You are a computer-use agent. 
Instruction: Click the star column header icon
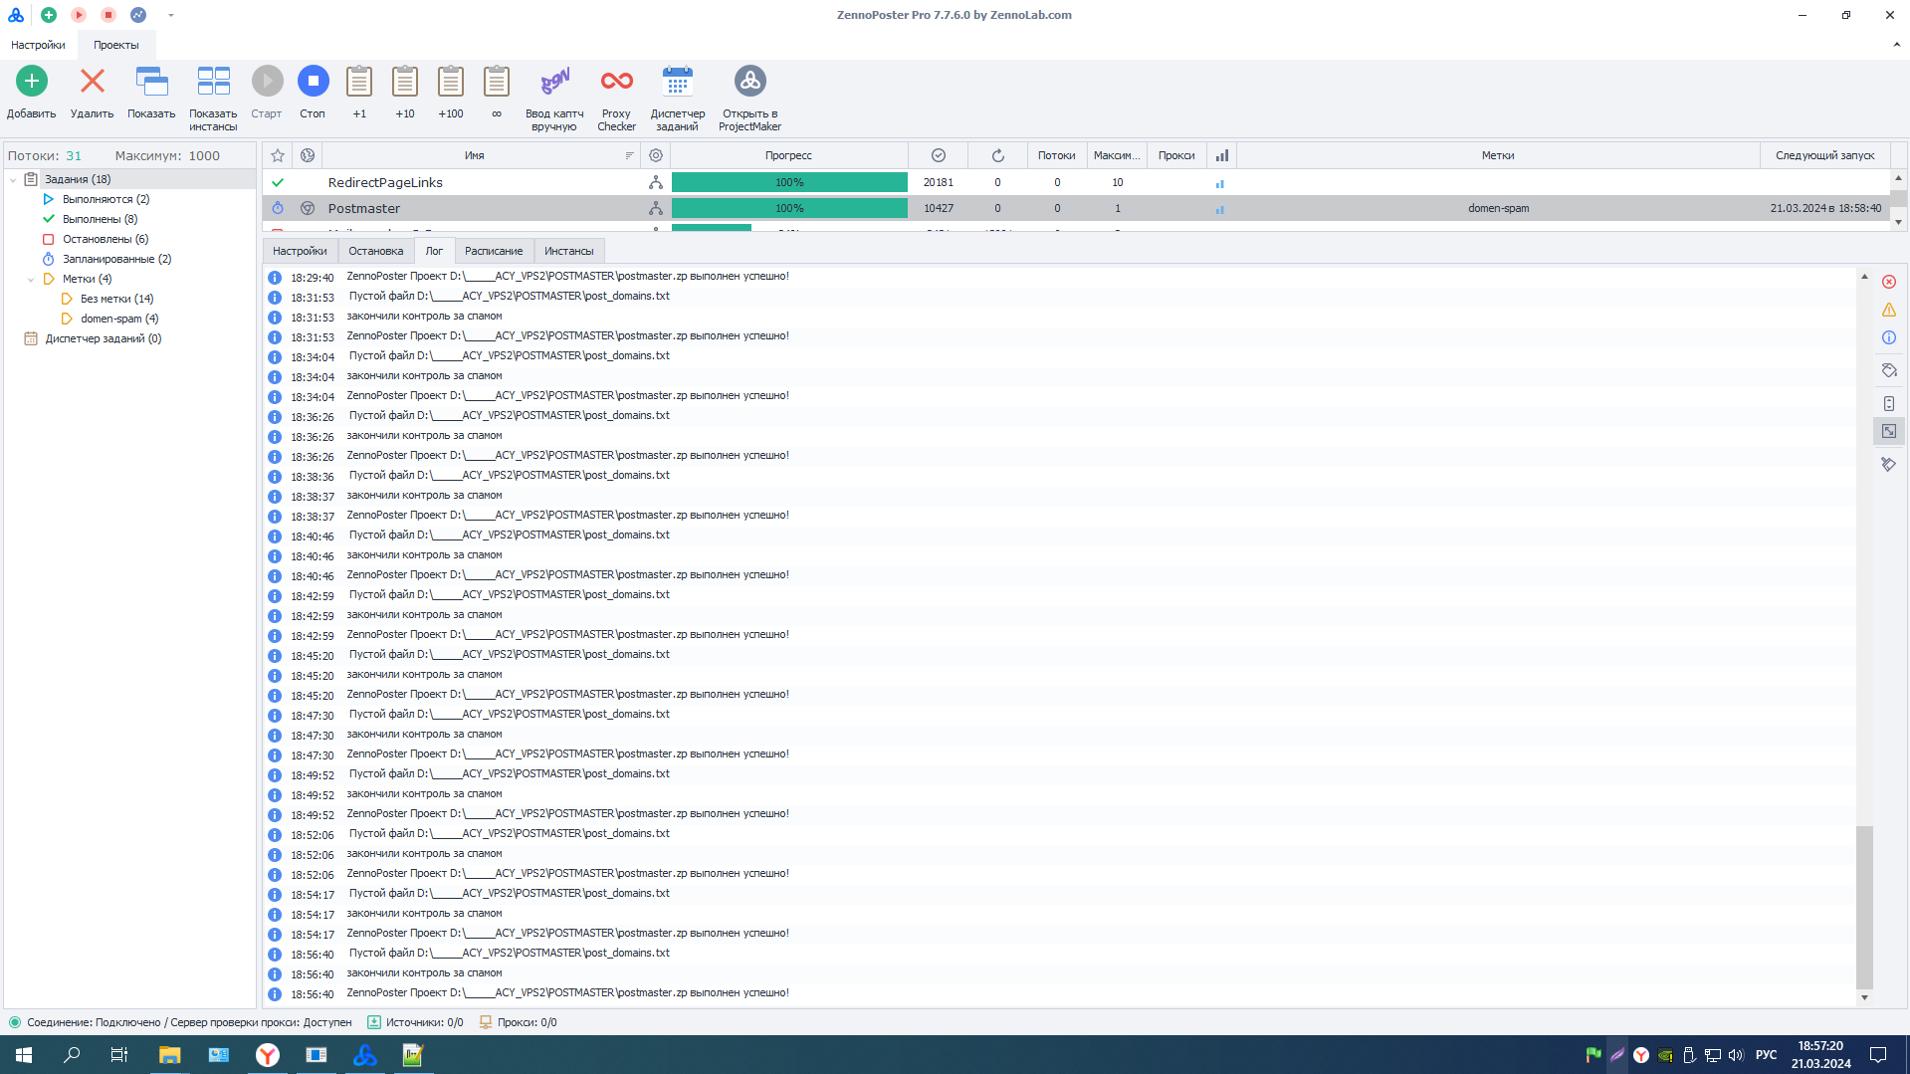pyautogui.click(x=278, y=155)
